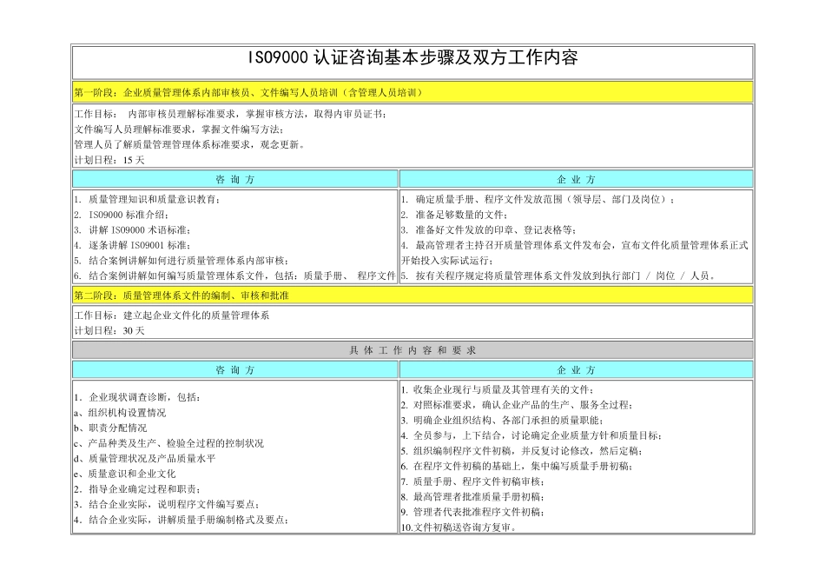Select the gray header '具体工作内容和要求'
Screen dimensions: 825x584
(x=412, y=350)
